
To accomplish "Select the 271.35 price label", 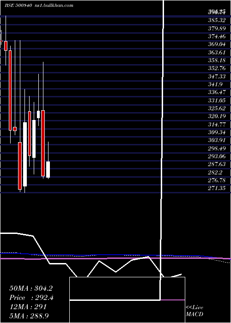I will (217, 188).
